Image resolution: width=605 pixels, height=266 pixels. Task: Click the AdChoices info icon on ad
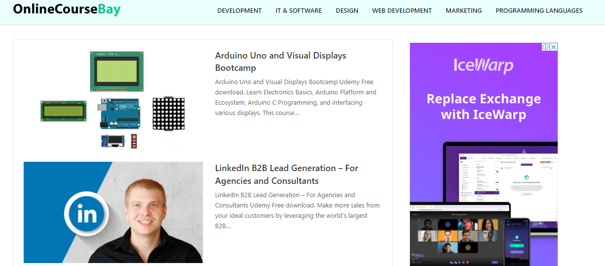(546, 47)
